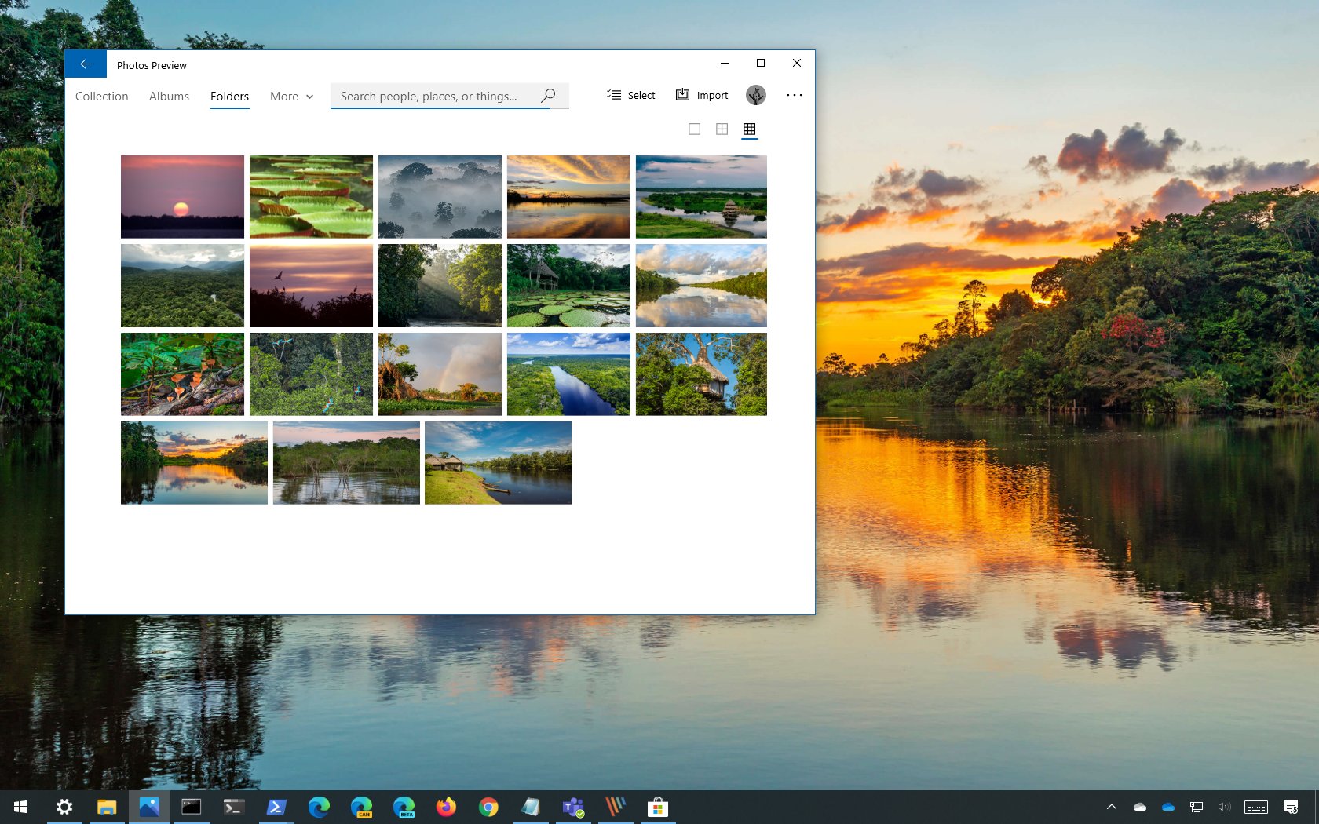Click the Import button
This screenshot has height=824, width=1319.
pyautogui.click(x=702, y=95)
